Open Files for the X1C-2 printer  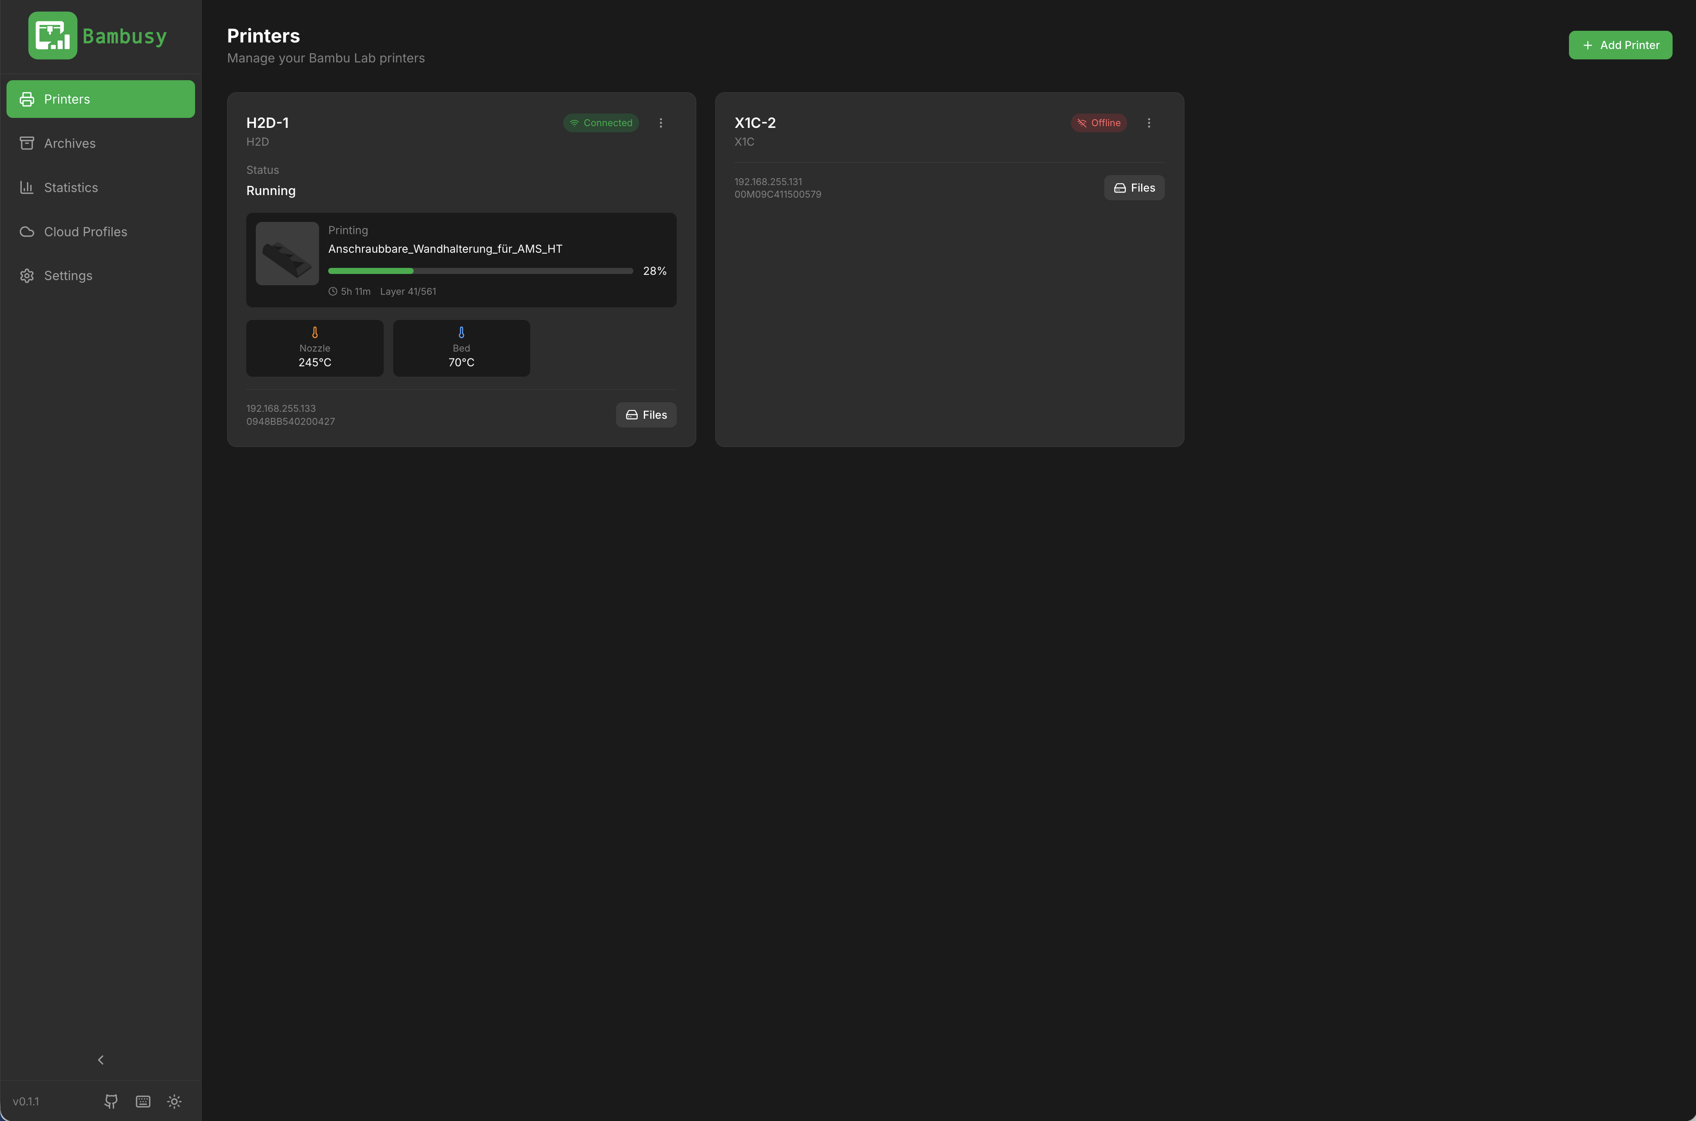click(1135, 188)
